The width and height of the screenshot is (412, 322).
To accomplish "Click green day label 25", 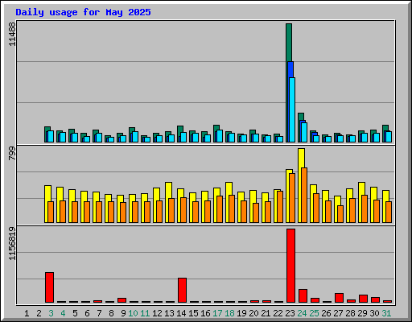I will tap(314, 313).
